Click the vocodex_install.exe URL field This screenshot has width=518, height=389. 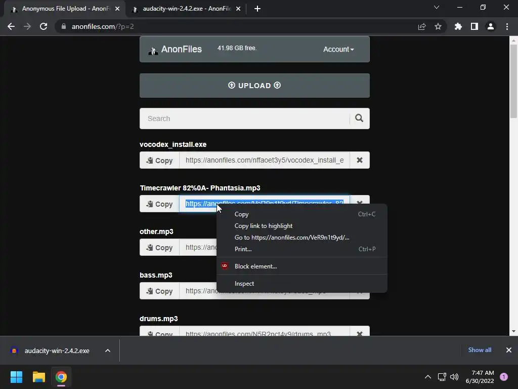[264, 160]
